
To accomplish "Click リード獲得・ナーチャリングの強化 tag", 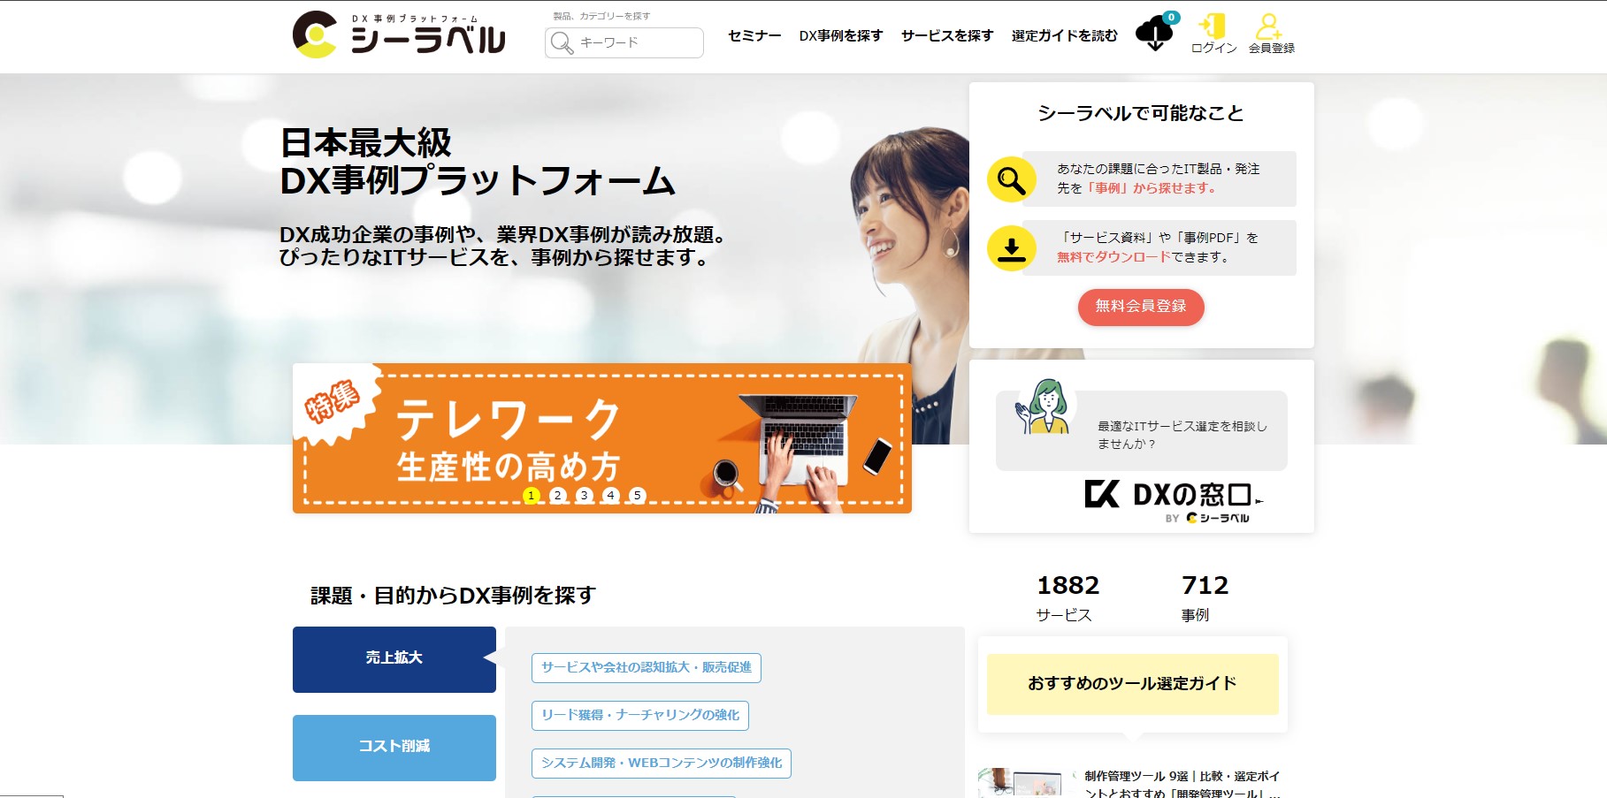I will (x=640, y=716).
